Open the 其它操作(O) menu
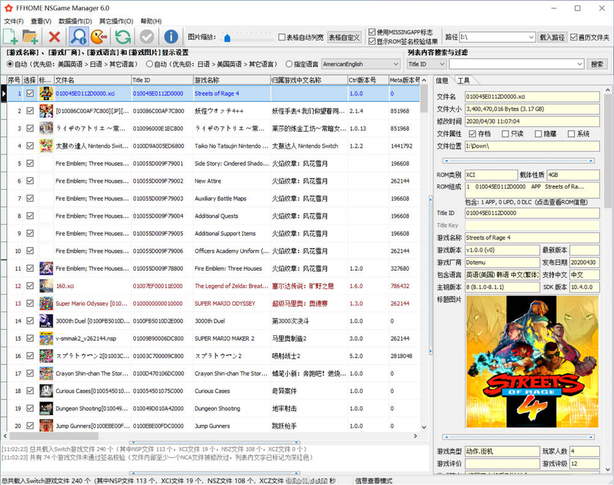 pos(116,21)
